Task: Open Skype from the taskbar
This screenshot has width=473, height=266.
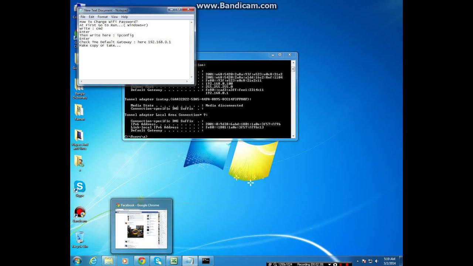Action: [x=158, y=261]
